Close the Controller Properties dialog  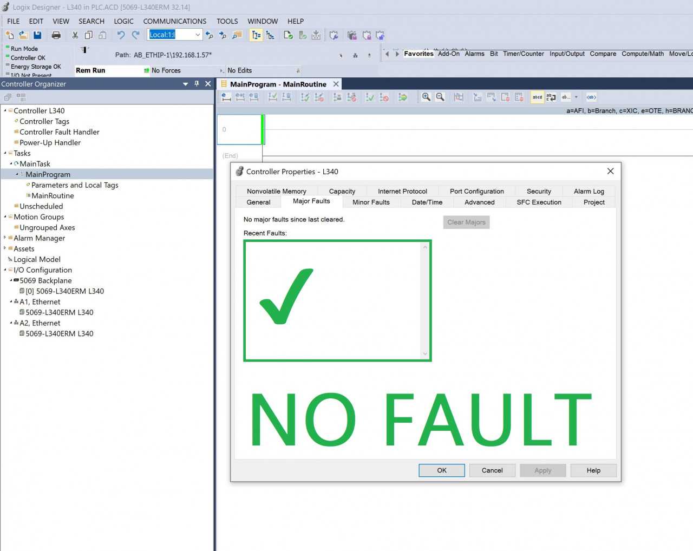click(610, 171)
